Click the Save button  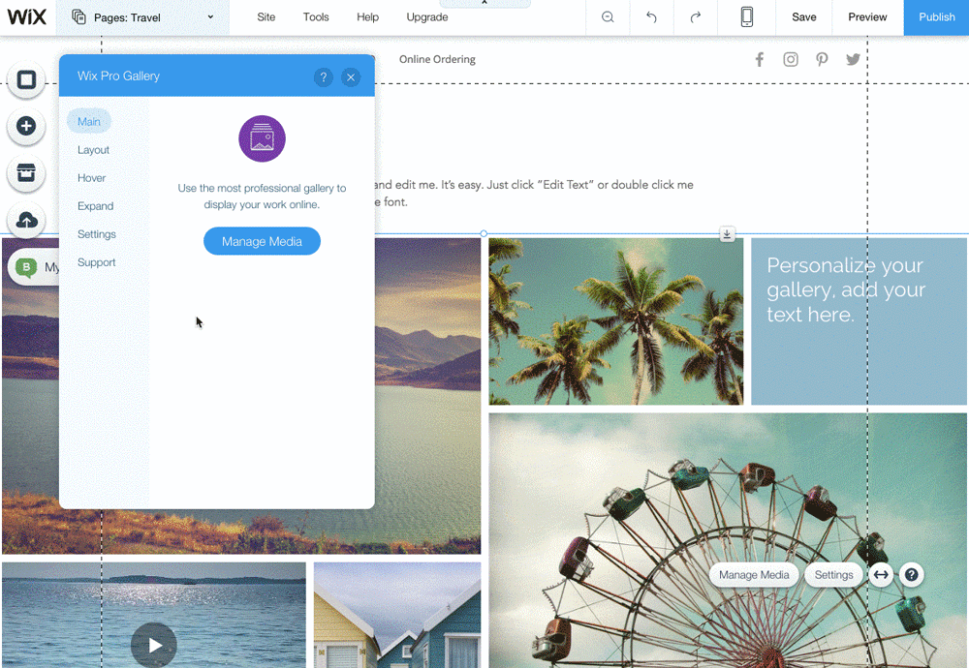tap(804, 17)
